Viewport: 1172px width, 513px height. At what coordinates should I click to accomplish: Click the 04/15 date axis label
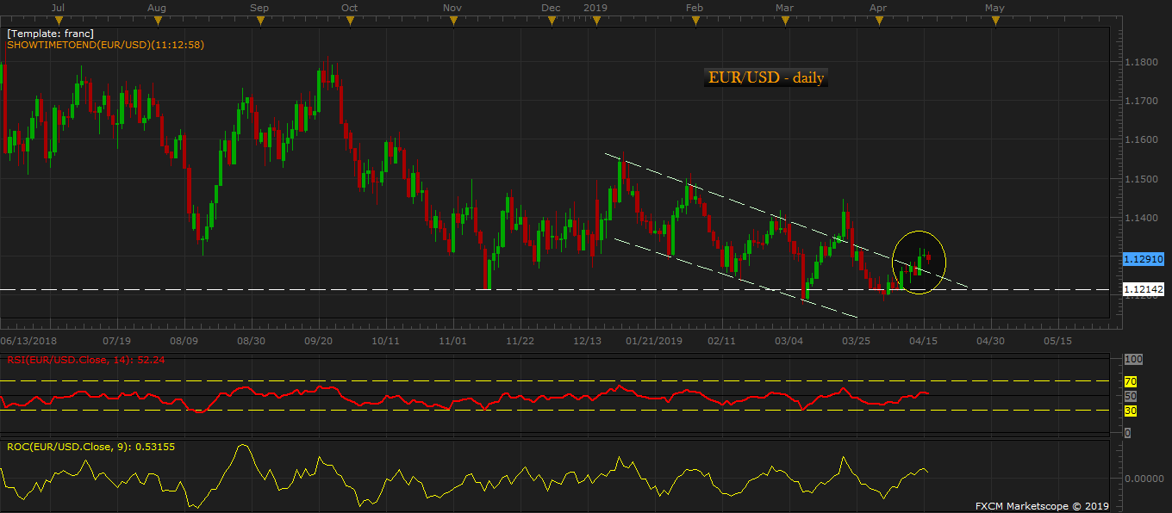pyautogui.click(x=923, y=341)
